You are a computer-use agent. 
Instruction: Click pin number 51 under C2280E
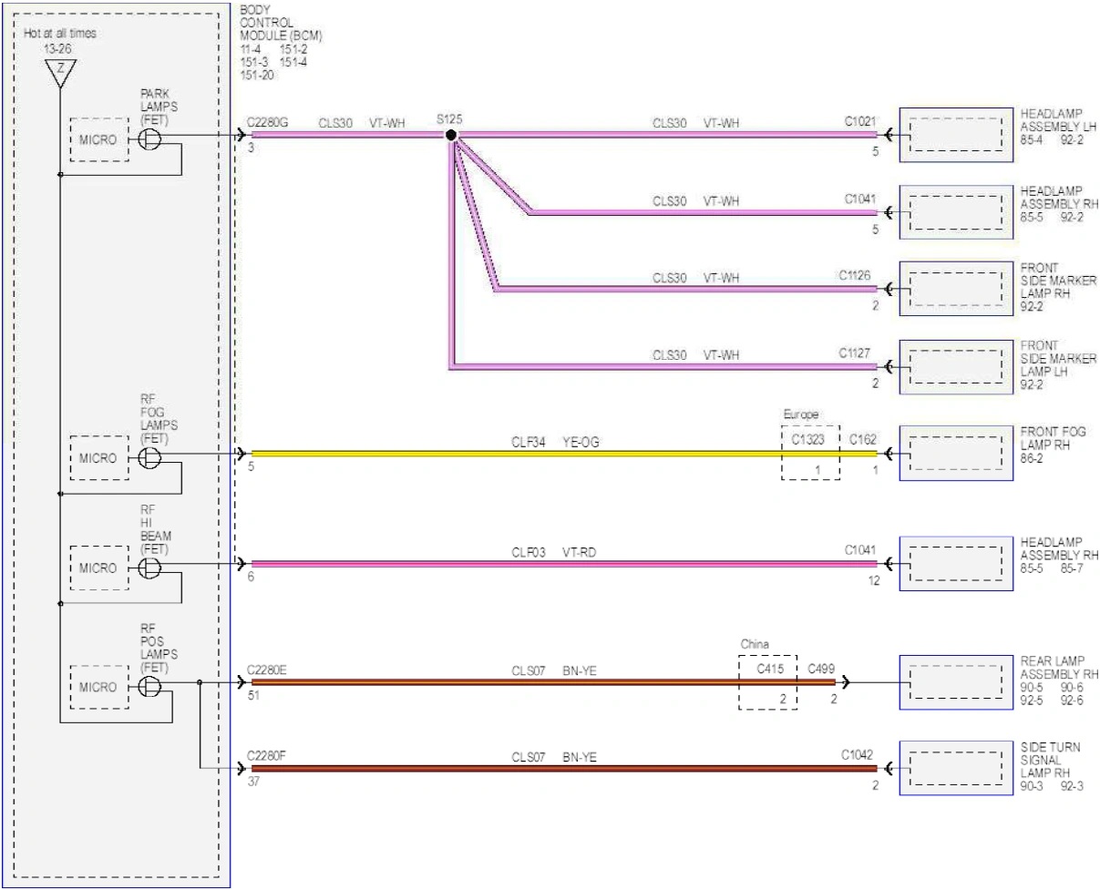tap(253, 695)
